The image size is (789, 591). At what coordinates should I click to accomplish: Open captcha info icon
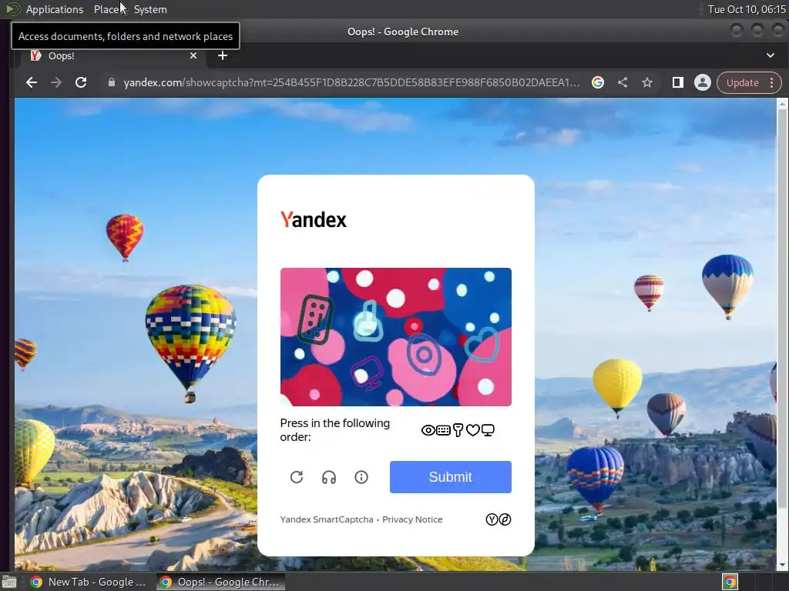point(361,477)
